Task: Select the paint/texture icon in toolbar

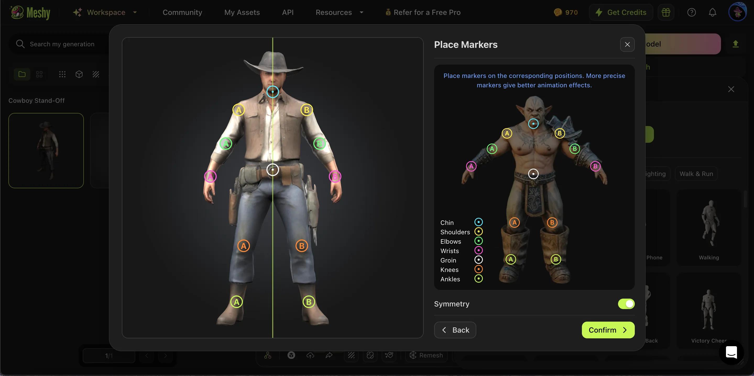Action: point(96,74)
